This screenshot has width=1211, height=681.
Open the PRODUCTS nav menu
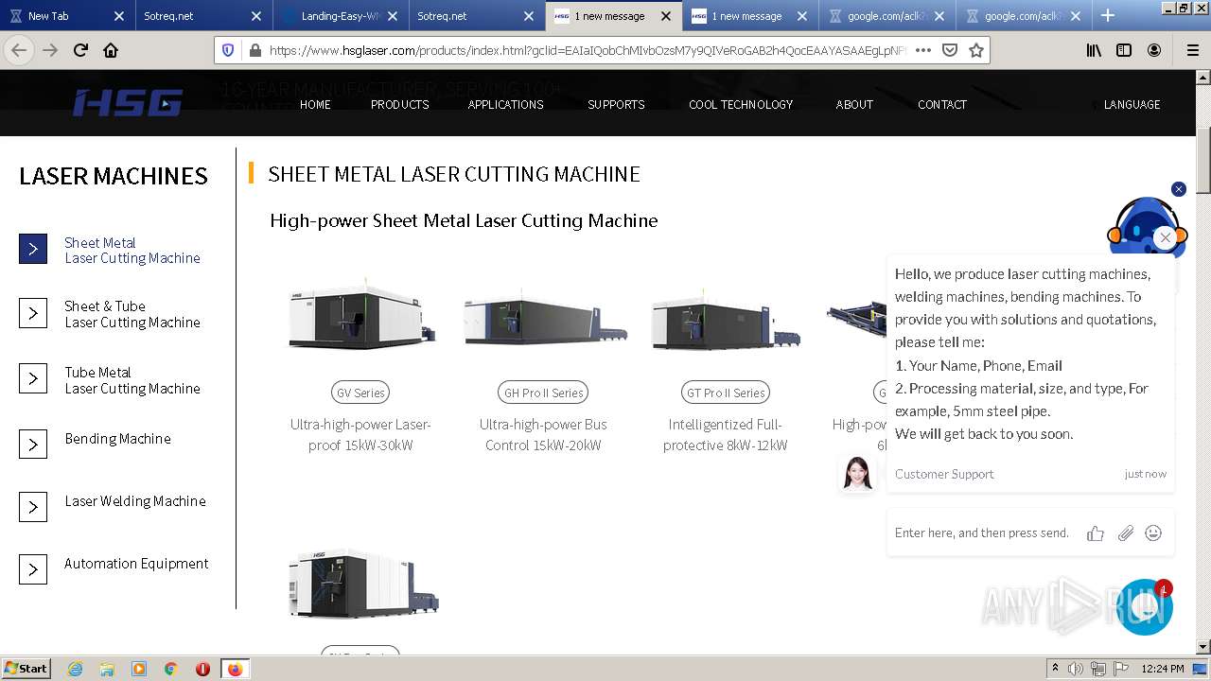pos(399,104)
